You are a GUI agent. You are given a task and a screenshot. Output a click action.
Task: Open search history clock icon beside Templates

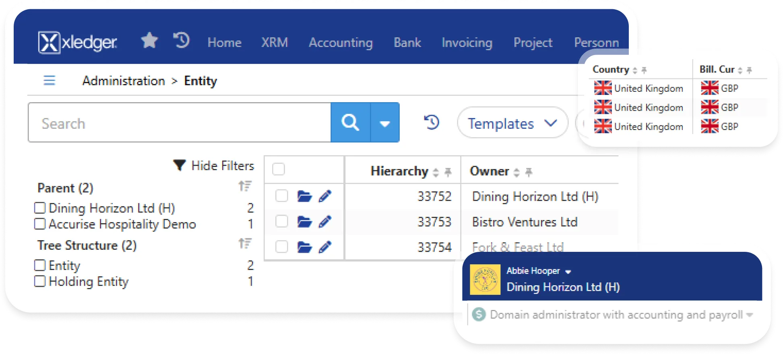click(432, 122)
